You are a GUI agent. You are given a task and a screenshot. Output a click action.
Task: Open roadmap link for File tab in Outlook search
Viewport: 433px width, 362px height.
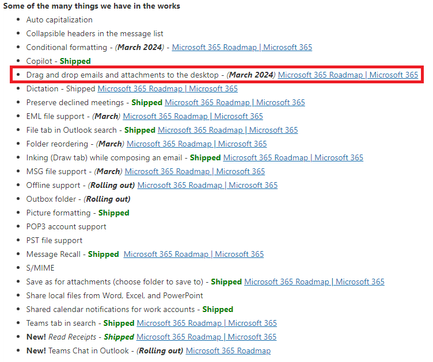click(x=228, y=130)
